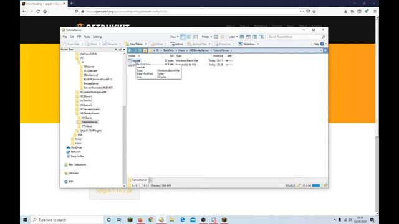Select the first View layout icon

click(183, 37)
